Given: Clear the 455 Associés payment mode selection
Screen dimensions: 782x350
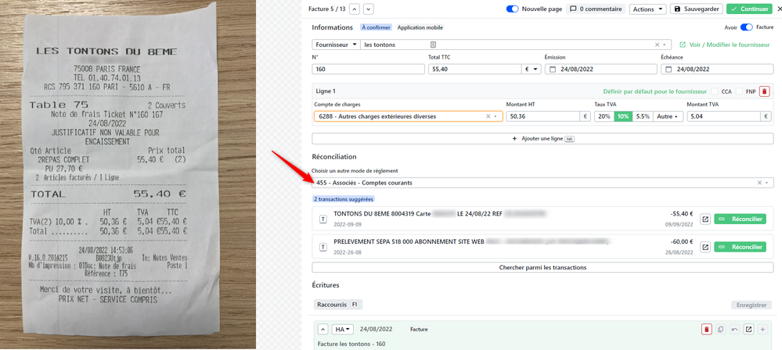Looking at the screenshot, I should (759, 183).
